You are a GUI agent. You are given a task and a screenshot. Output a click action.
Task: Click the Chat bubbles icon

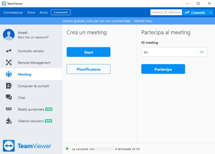9,97
